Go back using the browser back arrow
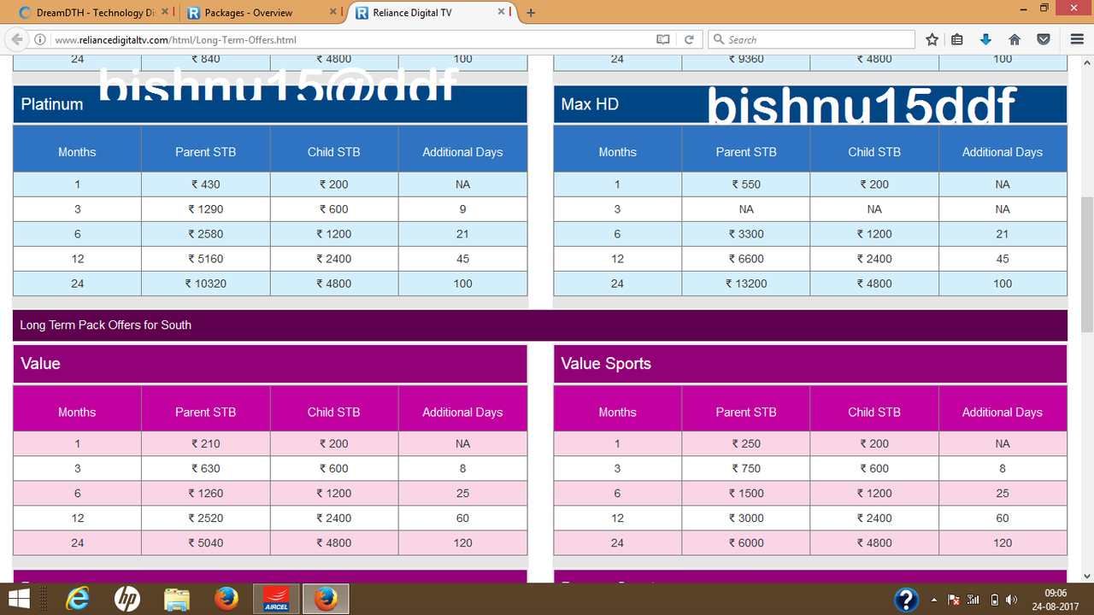This screenshot has height=615, width=1094. pyautogui.click(x=16, y=39)
